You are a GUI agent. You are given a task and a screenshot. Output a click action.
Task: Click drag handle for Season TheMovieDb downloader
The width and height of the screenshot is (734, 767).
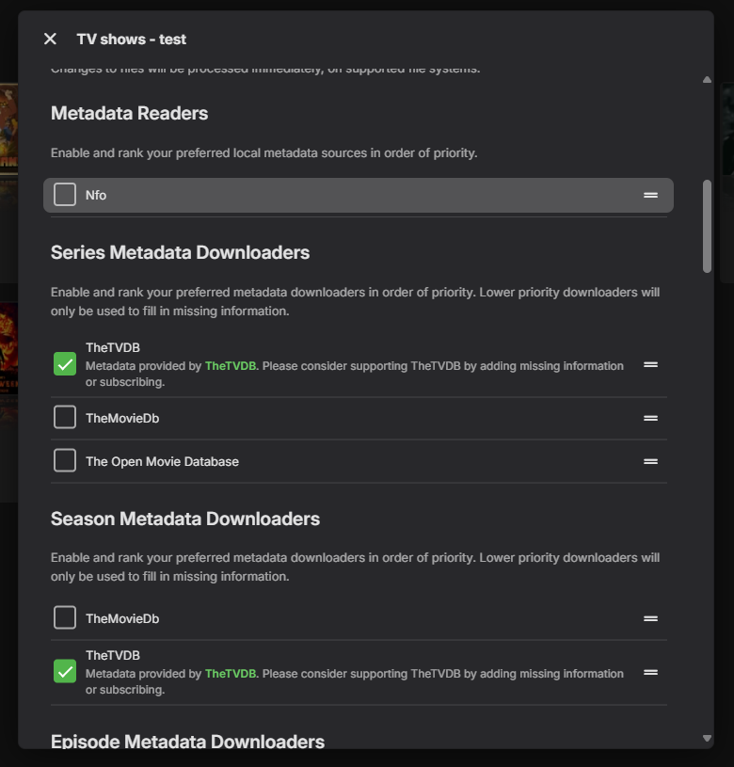click(x=650, y=618)
